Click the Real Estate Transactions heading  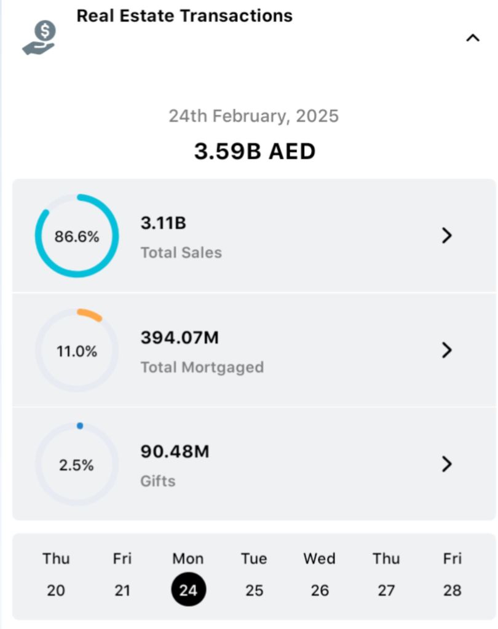(x=184, y=16)
